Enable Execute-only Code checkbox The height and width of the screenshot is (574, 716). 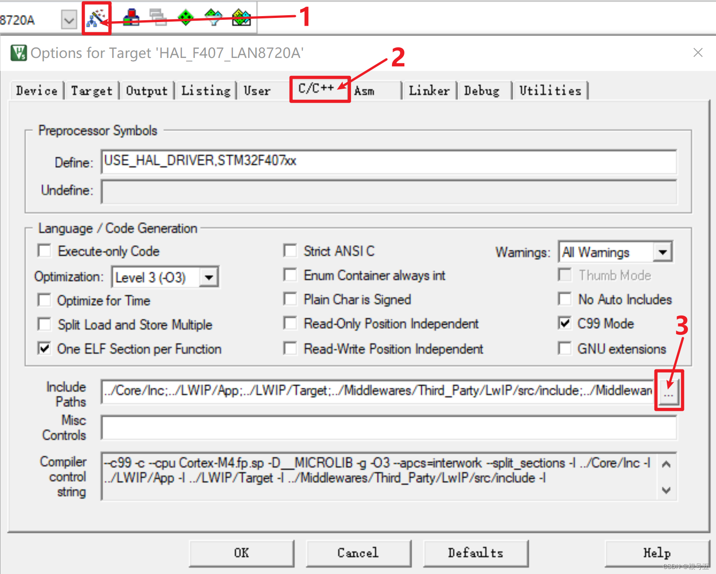click(44, 251)
